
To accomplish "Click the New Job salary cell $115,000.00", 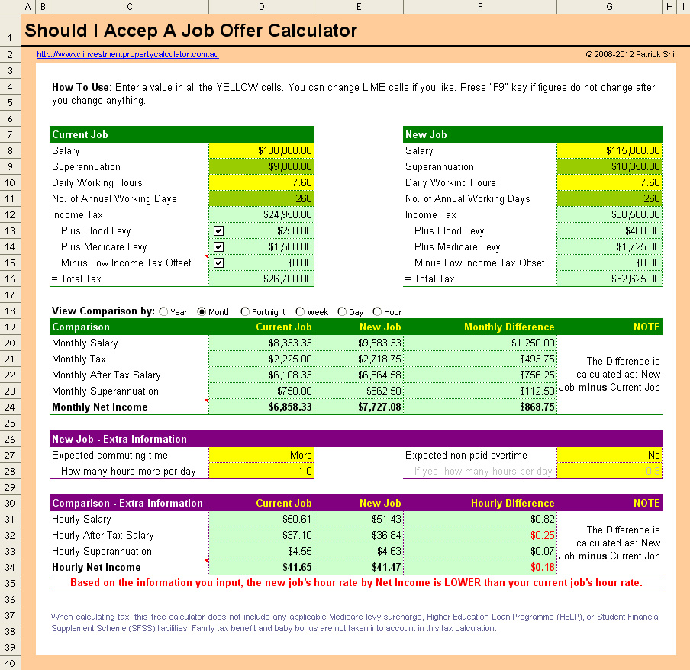I will [609, 150].
